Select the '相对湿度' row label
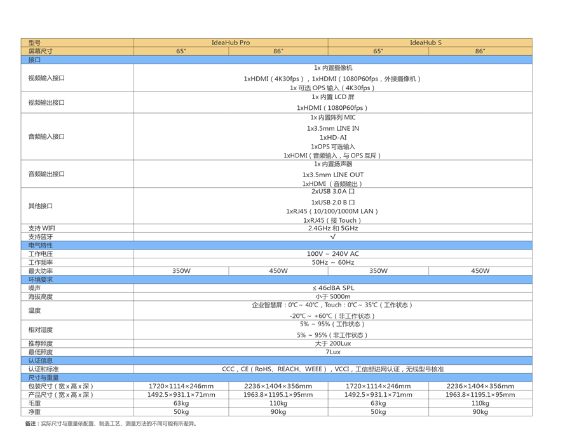Screen dimensions: 565x438 [41, 329]
